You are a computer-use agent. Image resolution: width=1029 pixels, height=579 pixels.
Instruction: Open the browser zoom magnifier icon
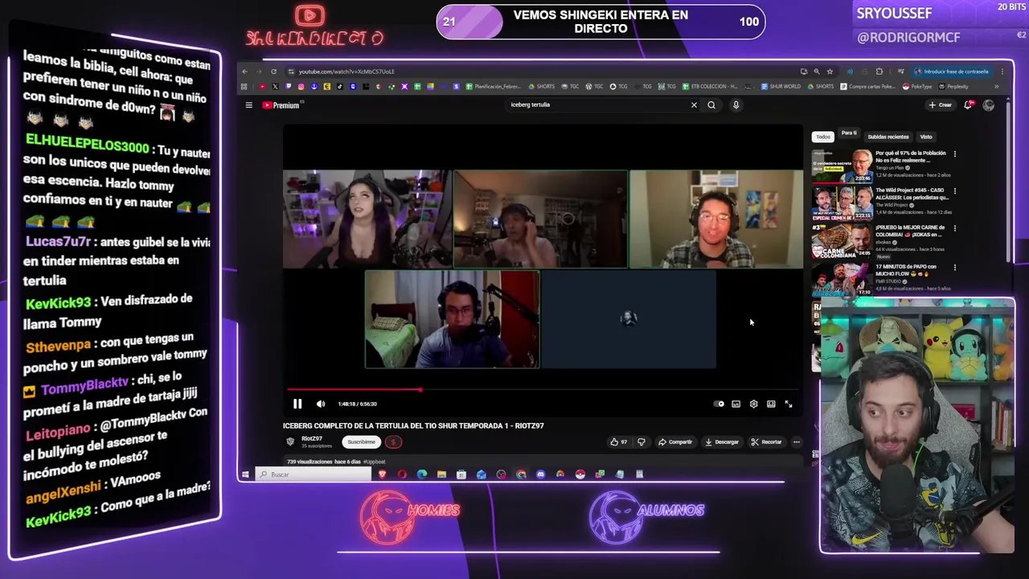tap(817, 72)
